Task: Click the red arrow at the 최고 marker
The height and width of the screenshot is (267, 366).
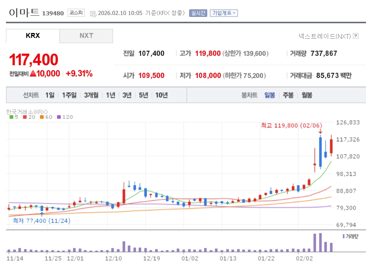Action: tap(320, 131)
